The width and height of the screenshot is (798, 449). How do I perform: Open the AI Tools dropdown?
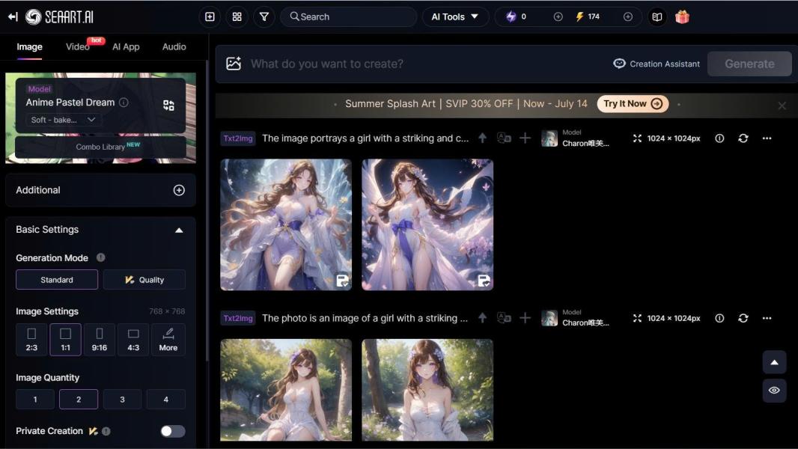[x=455, y=16]
